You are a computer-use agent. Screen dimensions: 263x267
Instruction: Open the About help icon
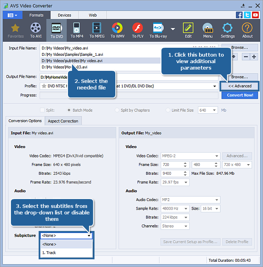pyautogui.click(x=247, y=31)
